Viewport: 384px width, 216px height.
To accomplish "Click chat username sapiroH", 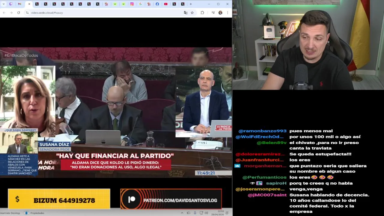I will 276,183.
